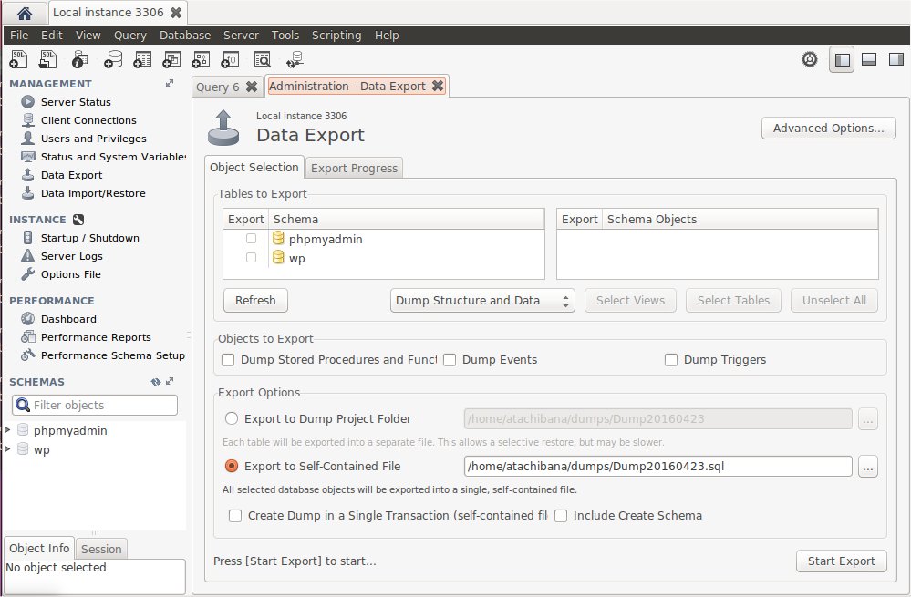Open the Database menu
The width and height of the screenshot is (911, 597).
click(184, 35)
